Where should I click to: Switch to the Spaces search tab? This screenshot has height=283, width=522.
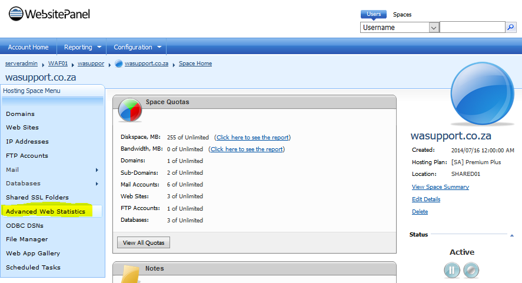pyautogui.click(x=402, y=14)
